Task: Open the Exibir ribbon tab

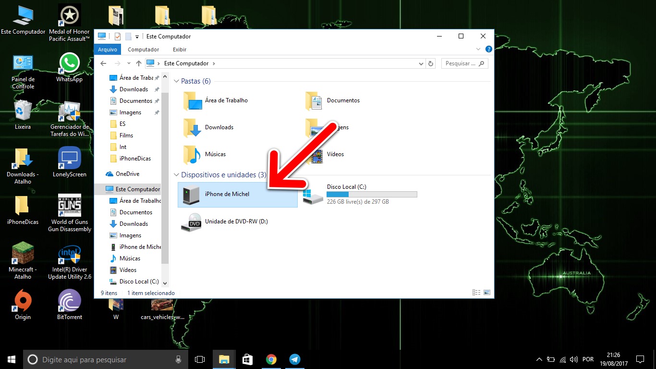Action: point(180,49)
